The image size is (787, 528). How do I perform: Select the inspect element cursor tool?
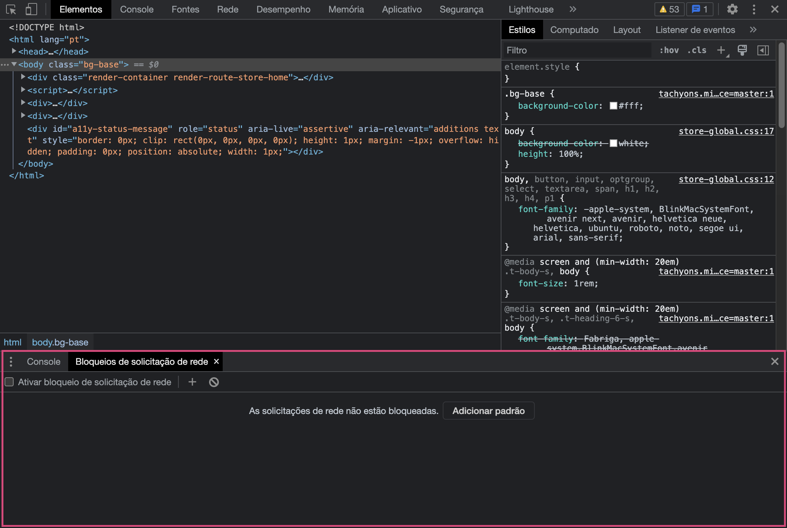[11, 9]
